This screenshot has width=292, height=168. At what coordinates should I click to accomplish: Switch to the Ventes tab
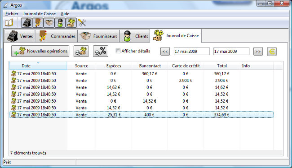tap(20, 36)
